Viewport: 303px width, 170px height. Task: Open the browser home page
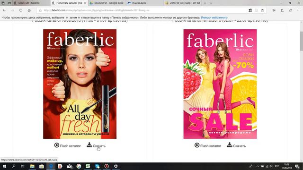click(29, 10)
